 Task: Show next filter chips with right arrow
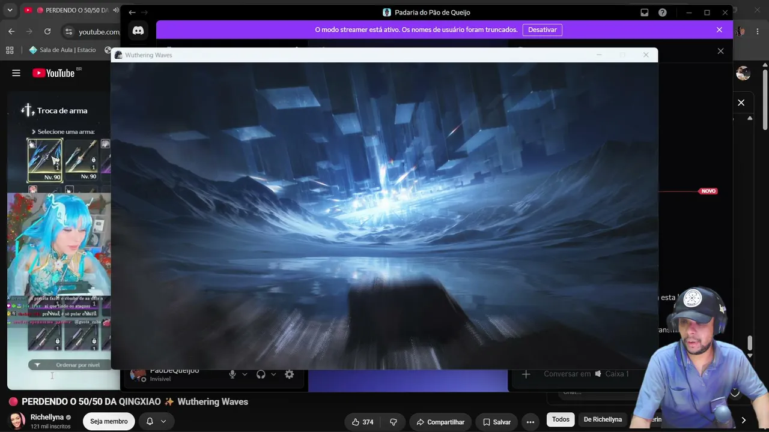[x=743, y=420]
